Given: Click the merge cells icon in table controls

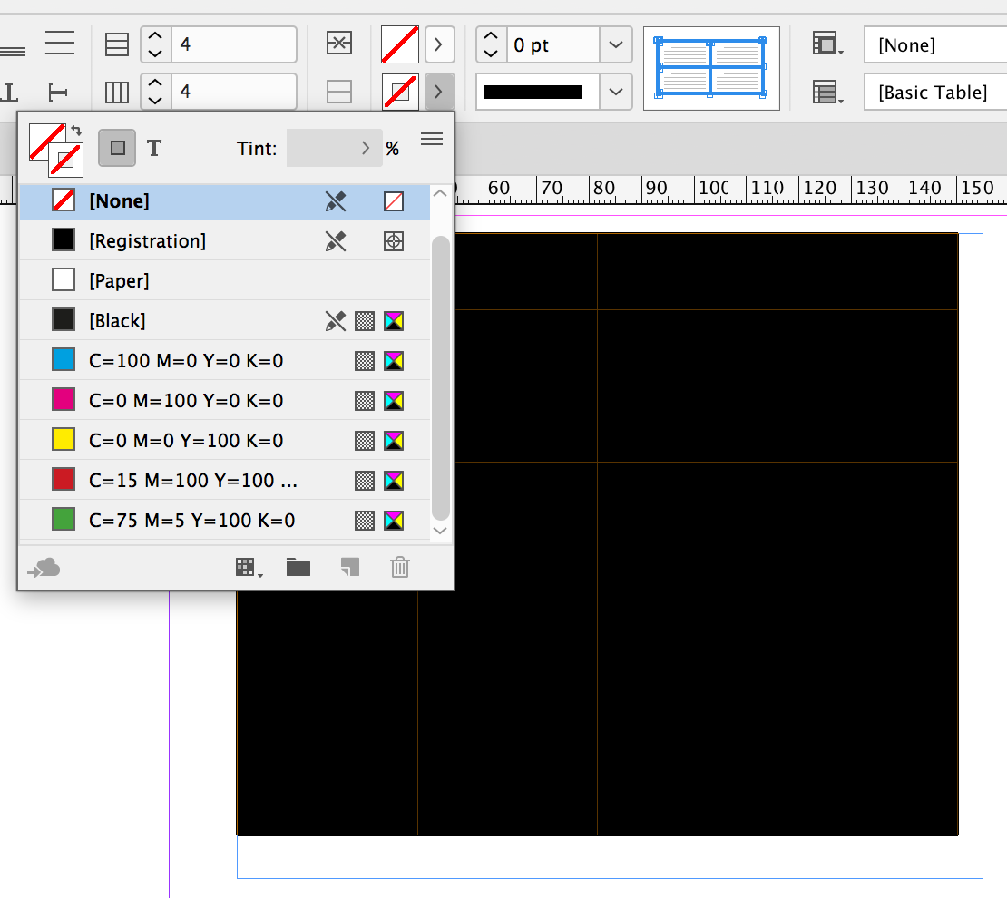Looking at the screenshot, I should pos(339,43).
